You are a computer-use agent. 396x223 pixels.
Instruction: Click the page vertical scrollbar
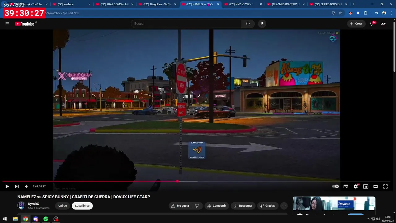point(394,46)
